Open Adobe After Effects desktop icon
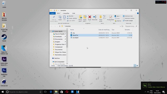Viewport: 167px width, 94px height. click(x=4, y=61)
